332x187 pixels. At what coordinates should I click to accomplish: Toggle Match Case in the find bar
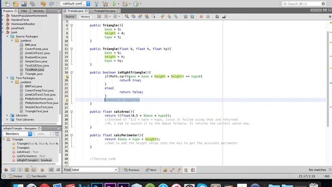coord(165,170)
